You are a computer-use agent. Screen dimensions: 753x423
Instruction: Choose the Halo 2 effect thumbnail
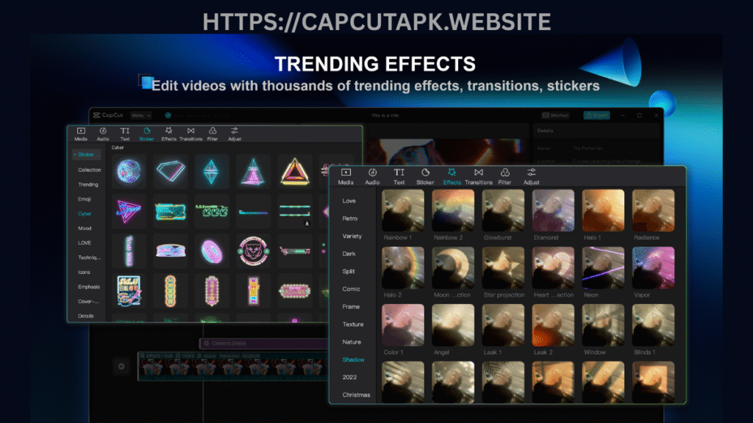pos(403,267)
